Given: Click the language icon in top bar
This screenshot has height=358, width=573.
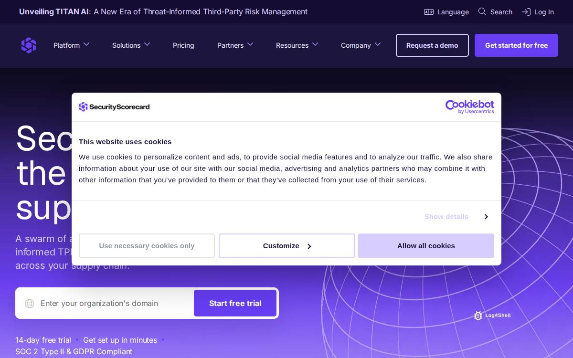Looking at the screenshot, I should (428, 12).
